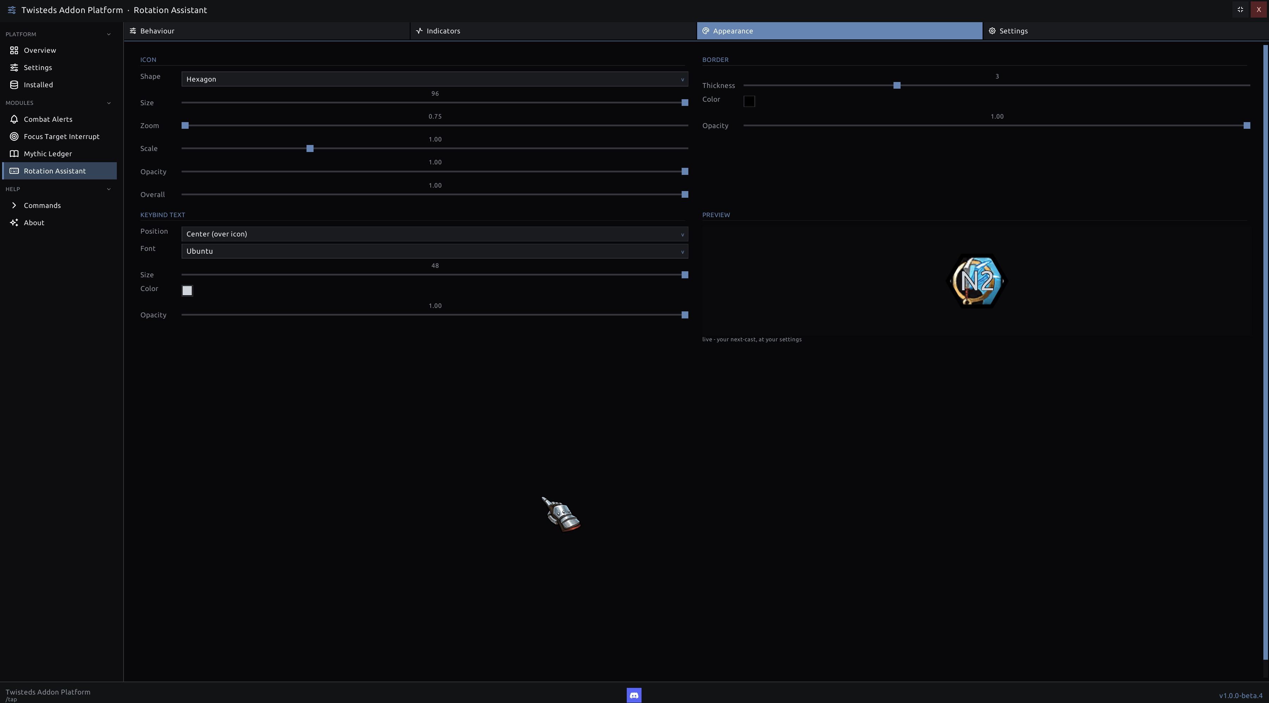The image size is (1269, 703).
Task: Click the v1.0.0-beta.4 version label
Action: coord(1240,696)
